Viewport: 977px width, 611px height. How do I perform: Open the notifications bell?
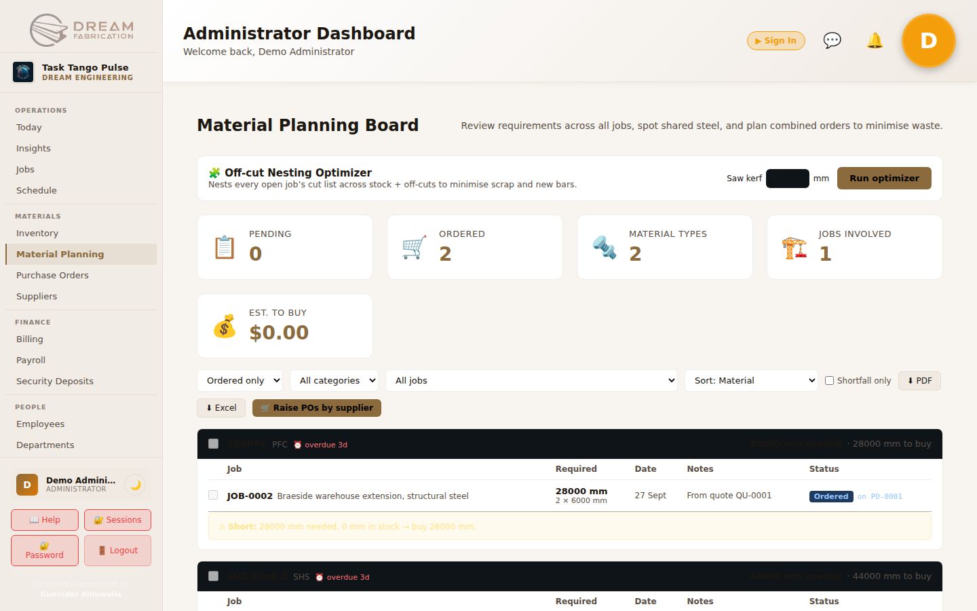[x=875, y=41]
